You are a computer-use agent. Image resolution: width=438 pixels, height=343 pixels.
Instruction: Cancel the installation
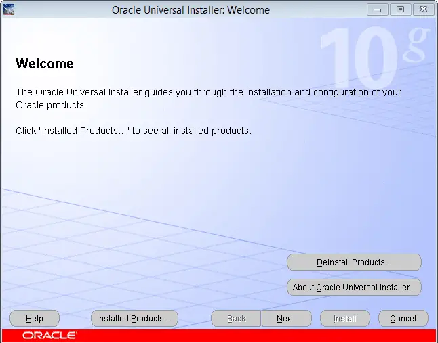point(403,319)
